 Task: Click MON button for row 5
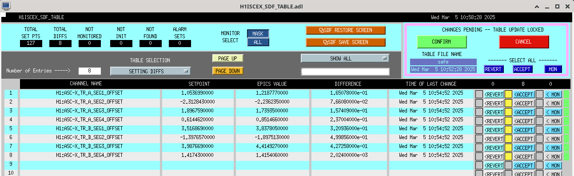[x=553, y=129]
